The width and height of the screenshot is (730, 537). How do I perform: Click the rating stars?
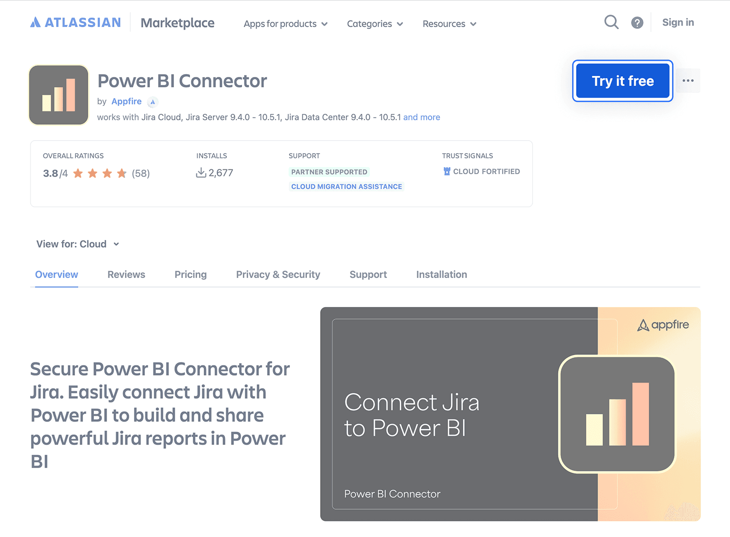[x=100, y=173]
